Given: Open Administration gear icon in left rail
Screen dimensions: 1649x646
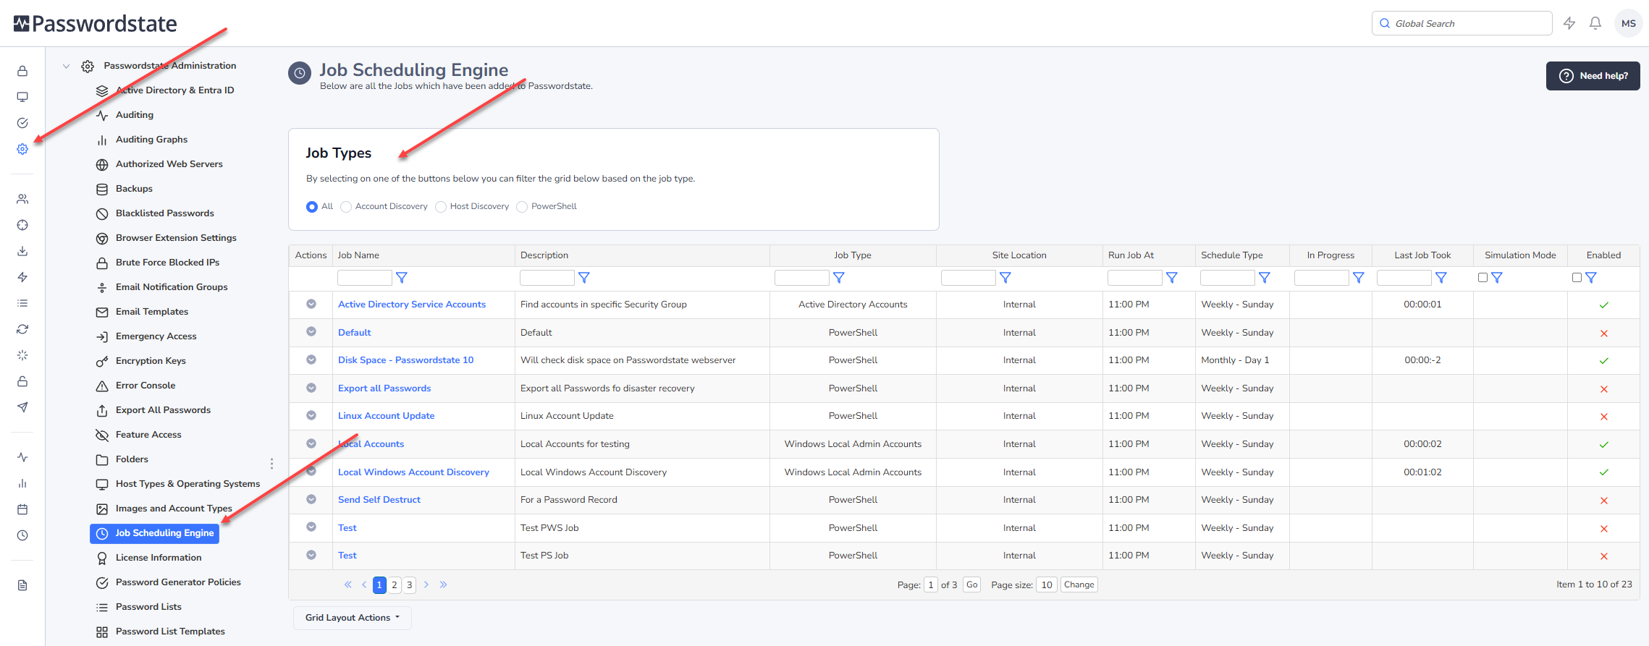Looking at the screenshot, I should [22, 149].
